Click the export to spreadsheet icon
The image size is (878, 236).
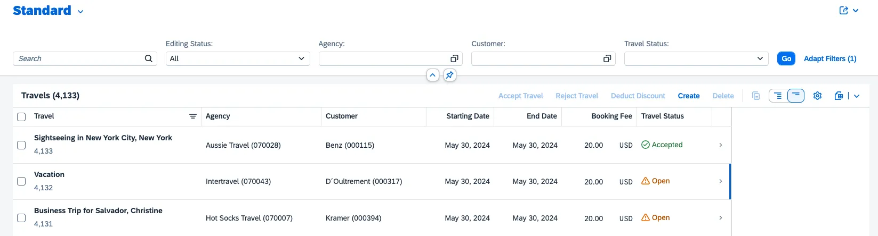[x=839, y=96]
